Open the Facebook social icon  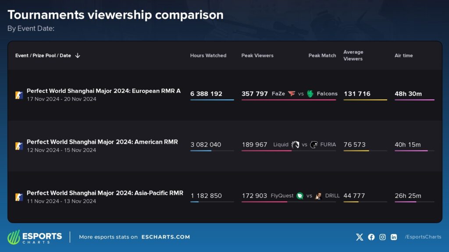pyautogui.click(x=371, y=237)
